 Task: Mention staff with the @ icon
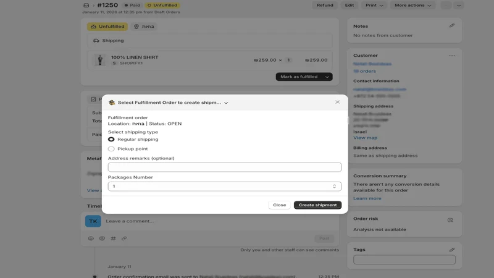click(x=102, y=238)
